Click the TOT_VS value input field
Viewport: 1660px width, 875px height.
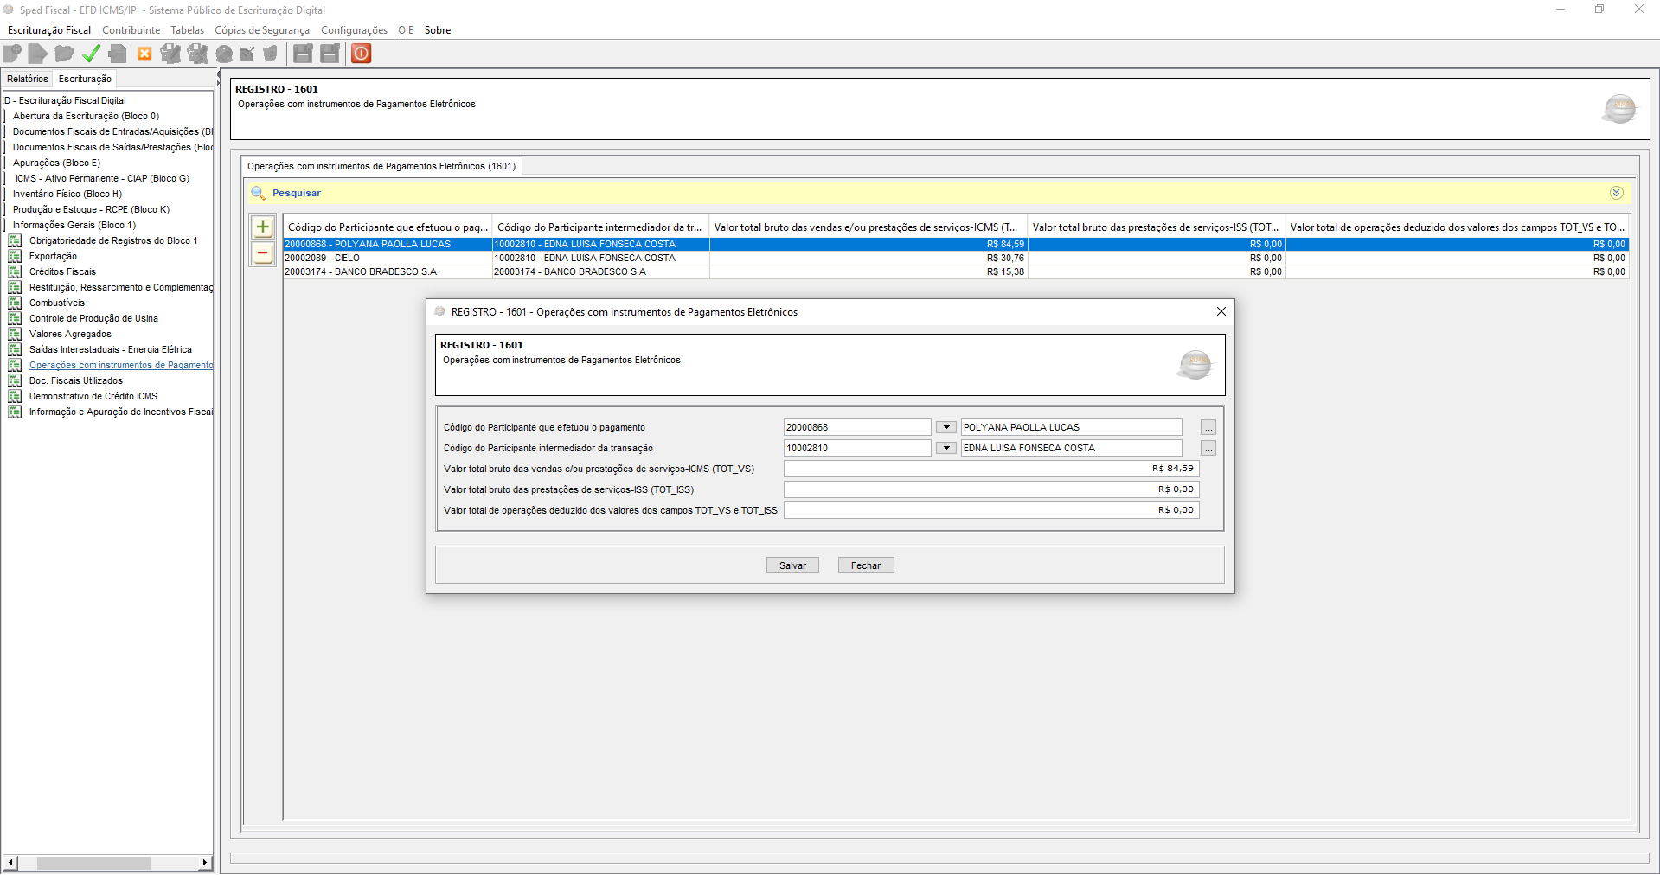[x=990, y=469]
